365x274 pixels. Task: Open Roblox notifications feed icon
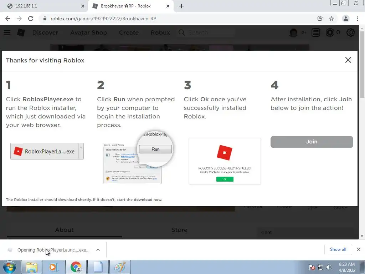(316, 32)
